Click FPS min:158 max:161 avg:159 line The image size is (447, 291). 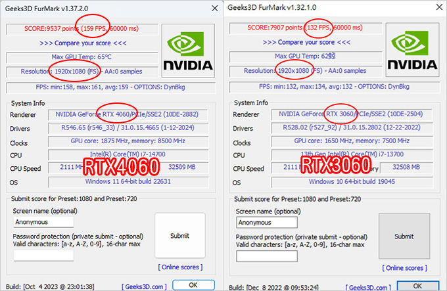click(110, 87)
